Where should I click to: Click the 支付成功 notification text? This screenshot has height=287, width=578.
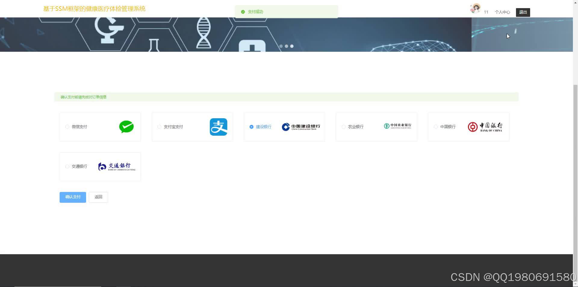tap(255, 12)
